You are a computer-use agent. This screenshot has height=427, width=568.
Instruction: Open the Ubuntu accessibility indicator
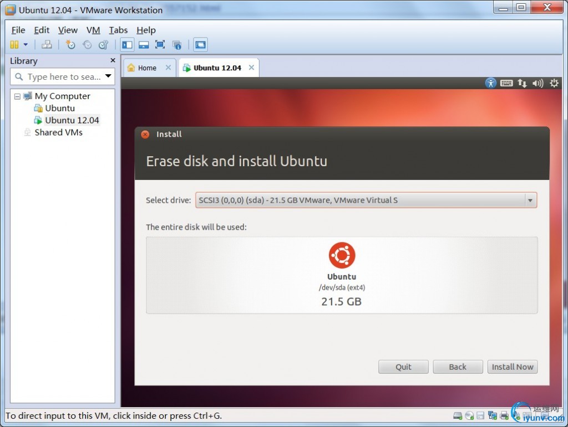pos(490,83)
